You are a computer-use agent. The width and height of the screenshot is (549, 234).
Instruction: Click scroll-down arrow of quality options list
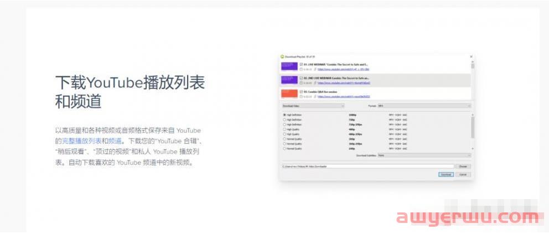(473, 149)
